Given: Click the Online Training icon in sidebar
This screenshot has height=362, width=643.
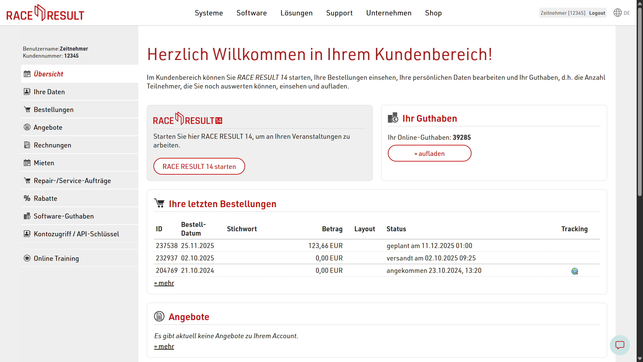Looking at the screenshot, I should click(27, 258).
